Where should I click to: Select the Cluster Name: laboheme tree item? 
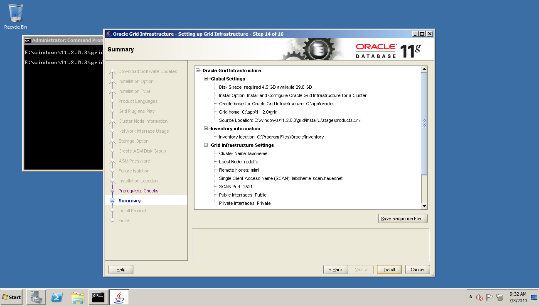click(x=239, y=153)
